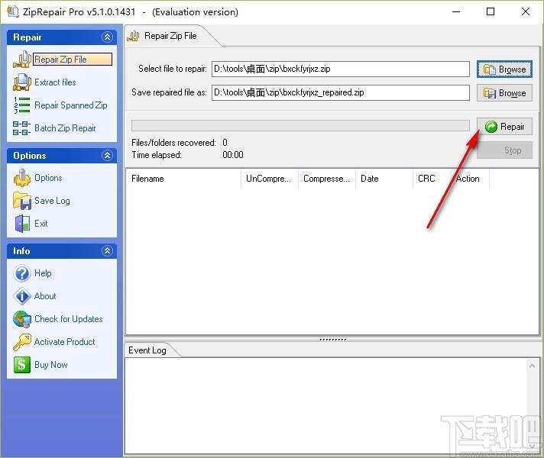Sort by UnCompre... column header
The height and width of the screenshot is (458, 544).
click(270, 179)
